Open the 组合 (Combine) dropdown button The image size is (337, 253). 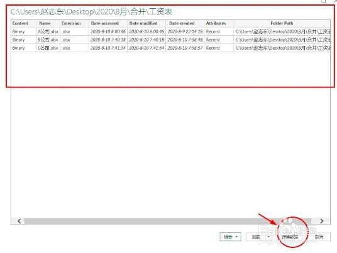pos(230,237)
